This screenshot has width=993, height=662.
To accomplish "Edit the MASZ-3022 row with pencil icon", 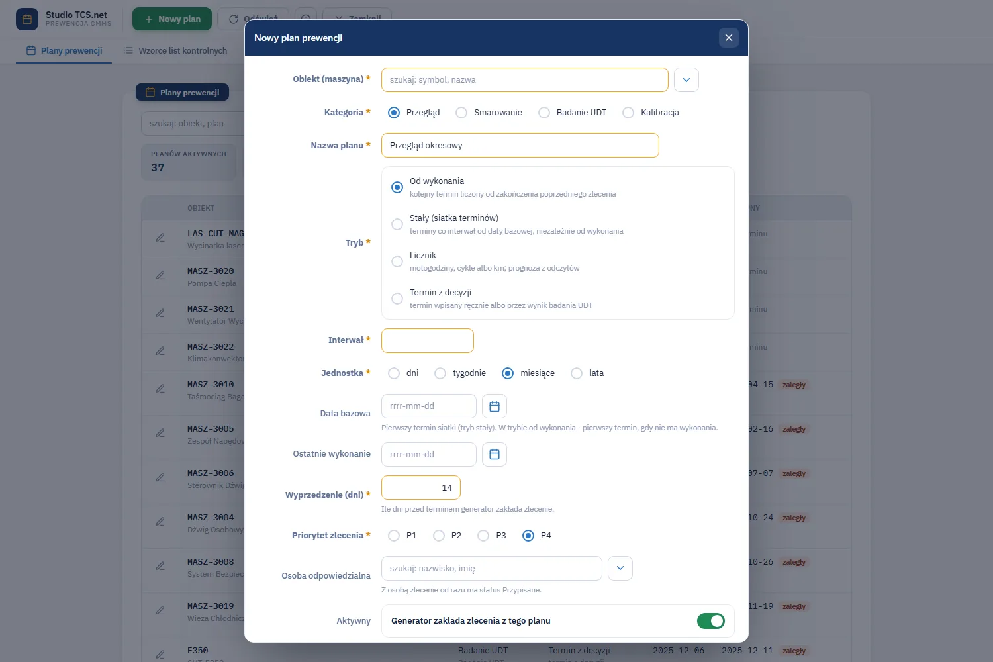I will pos(160,351).
